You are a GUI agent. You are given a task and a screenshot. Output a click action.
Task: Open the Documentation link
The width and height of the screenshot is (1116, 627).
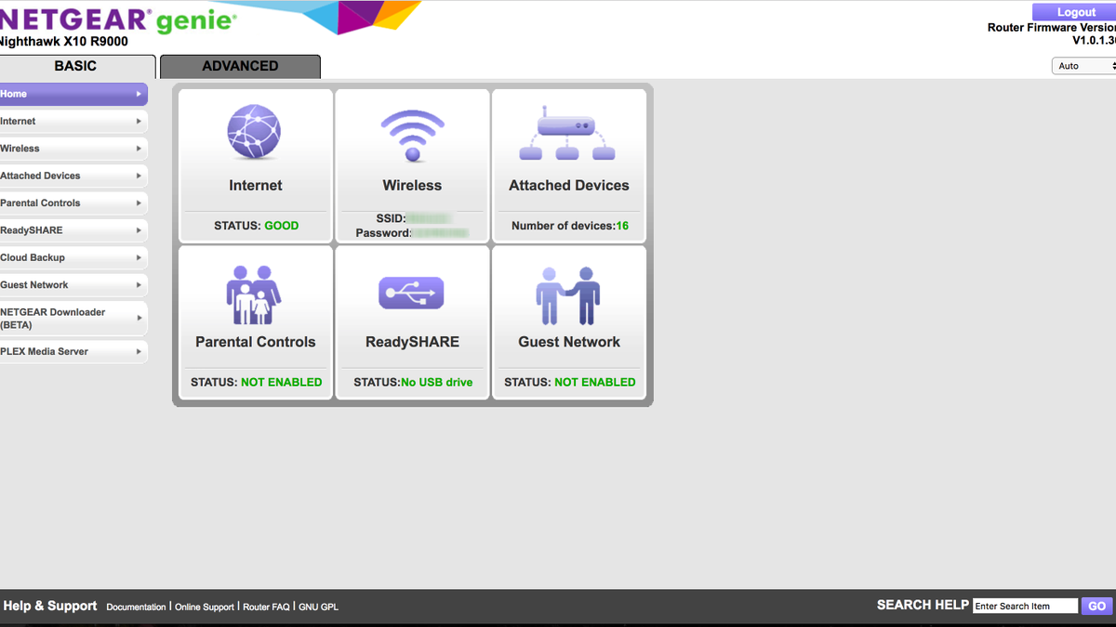point(136,607)
